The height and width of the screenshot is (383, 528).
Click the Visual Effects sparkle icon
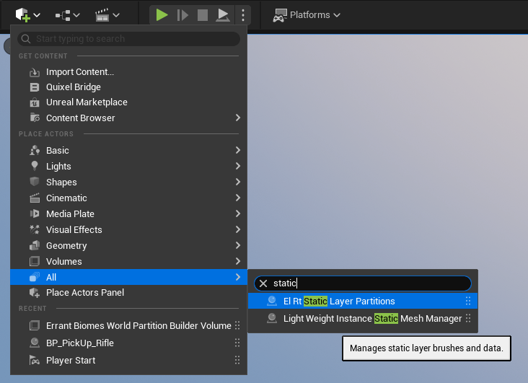pos(35,229)
